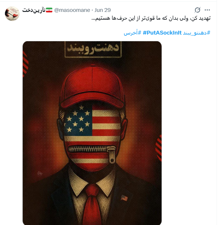The image size is (218, 225).
Task: Open the @masoomane profile handle
Action: click(x=72, y=10)
